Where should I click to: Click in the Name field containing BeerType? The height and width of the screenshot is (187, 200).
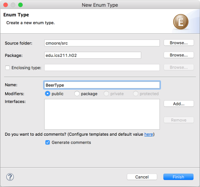click(x=102, y=85)
